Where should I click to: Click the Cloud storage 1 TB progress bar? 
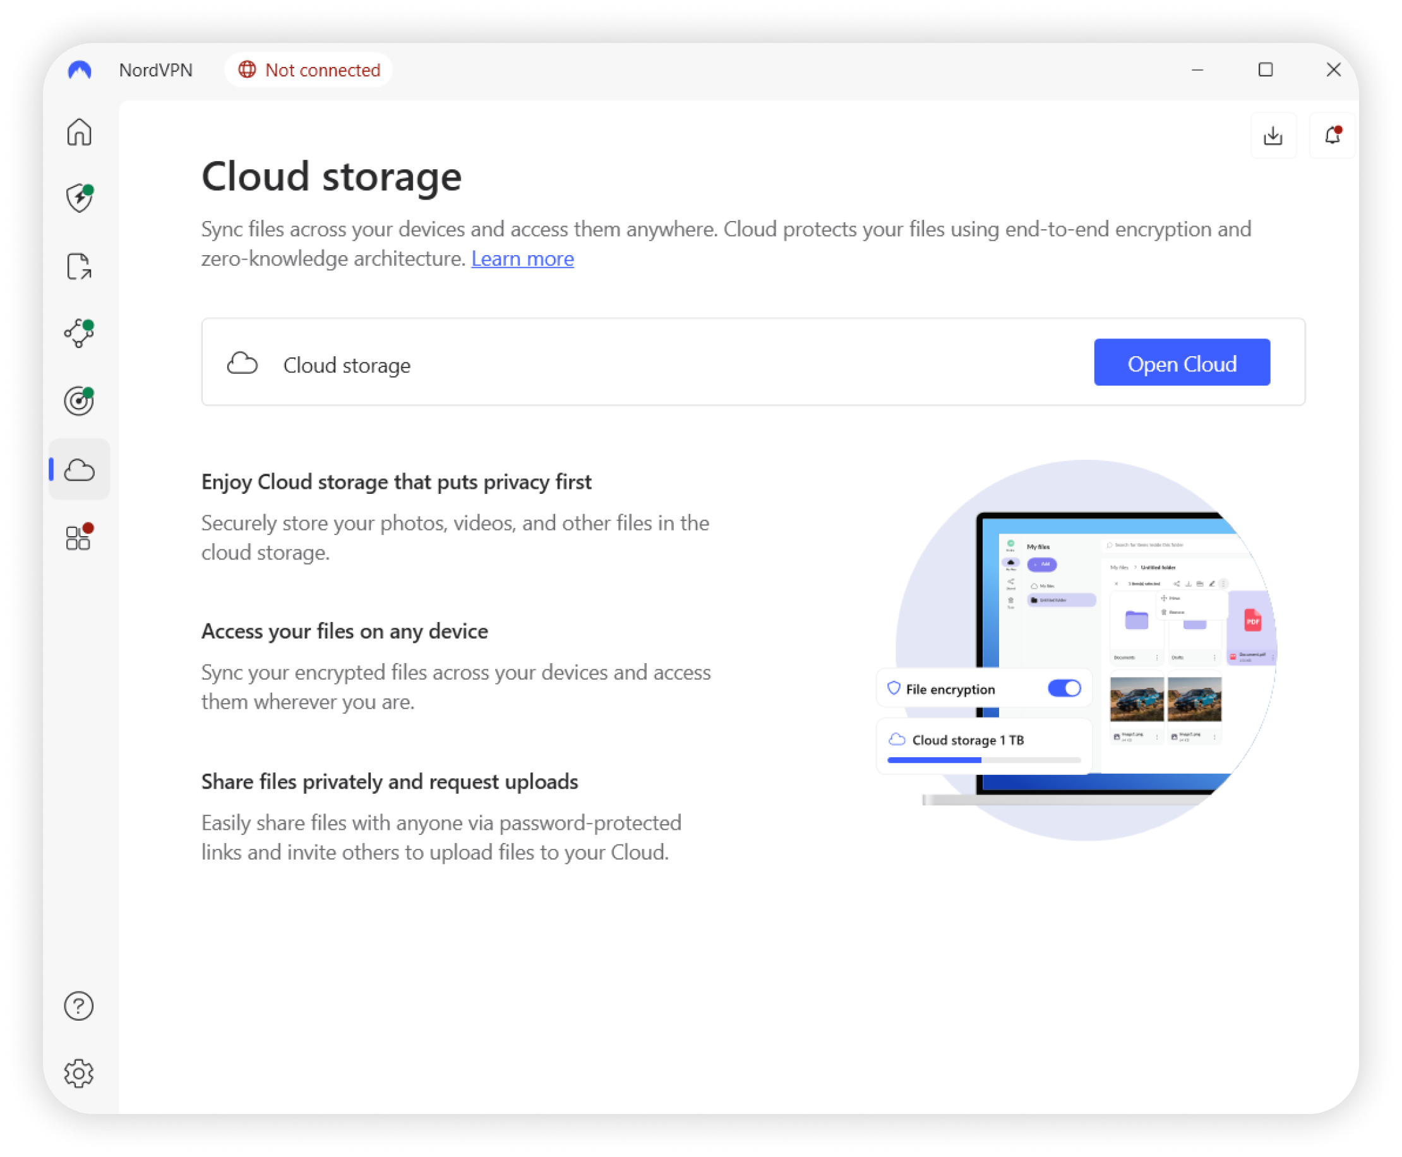[983, 760]
